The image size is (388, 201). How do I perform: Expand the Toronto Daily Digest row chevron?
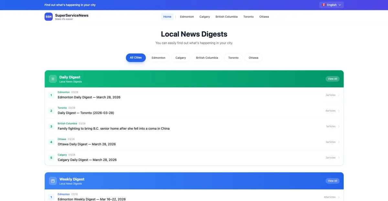[x=339, y=111]
